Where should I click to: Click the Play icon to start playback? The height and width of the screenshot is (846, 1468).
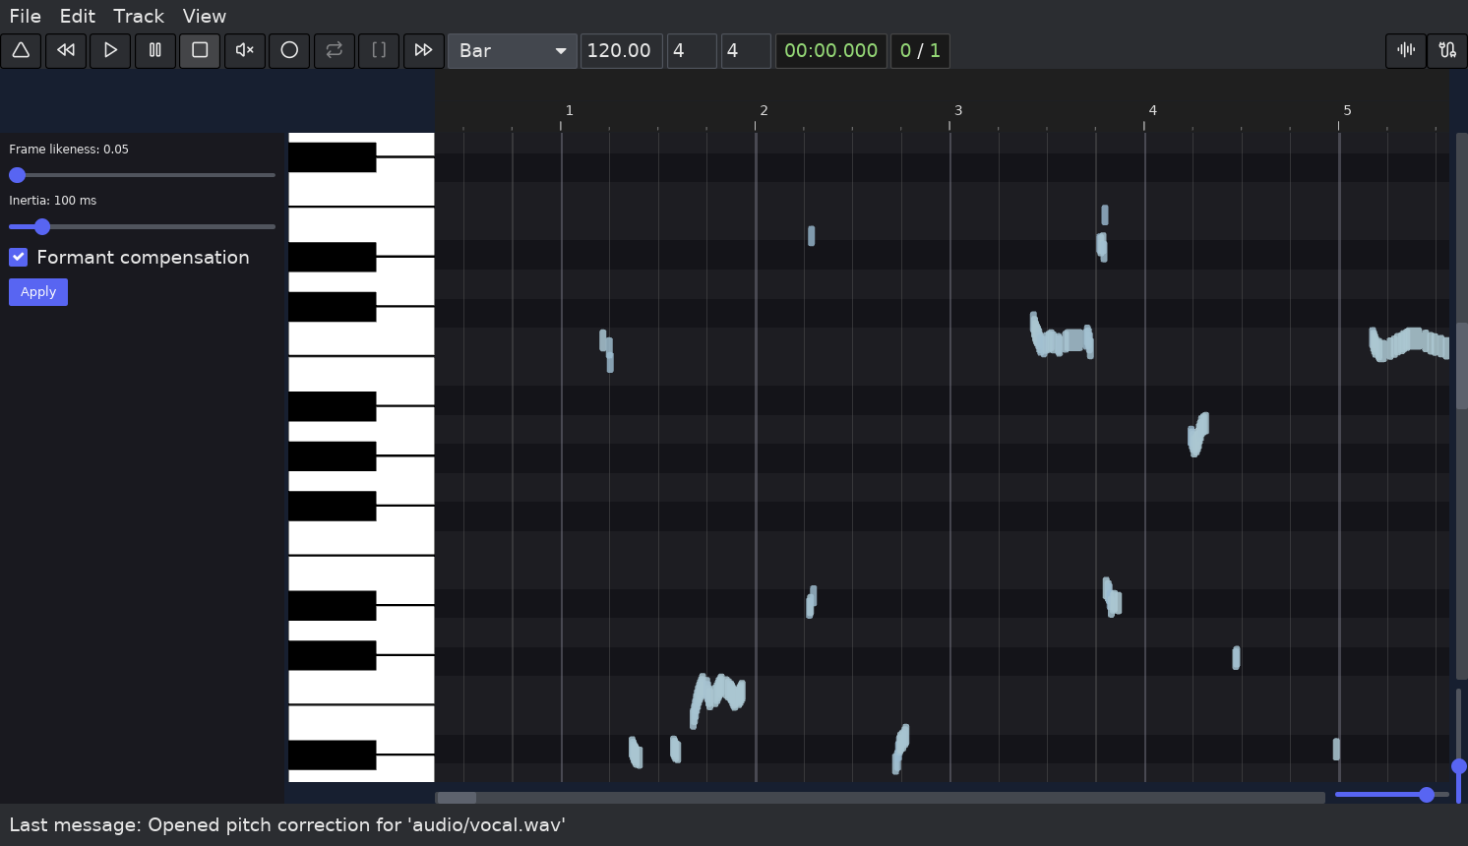point(110,50)
